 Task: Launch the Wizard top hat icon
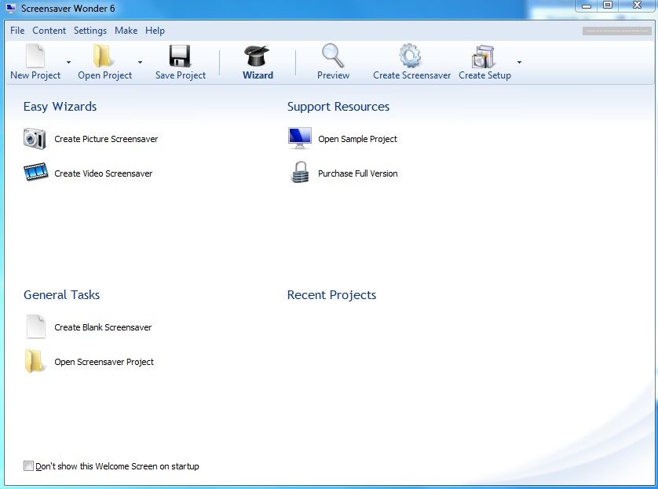point(258,57)
